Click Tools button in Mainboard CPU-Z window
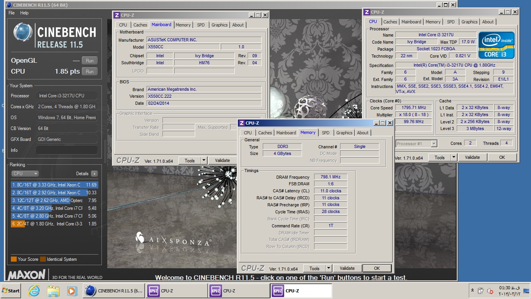This screenshot has width=531, height=299. click(x=190, y=160)
